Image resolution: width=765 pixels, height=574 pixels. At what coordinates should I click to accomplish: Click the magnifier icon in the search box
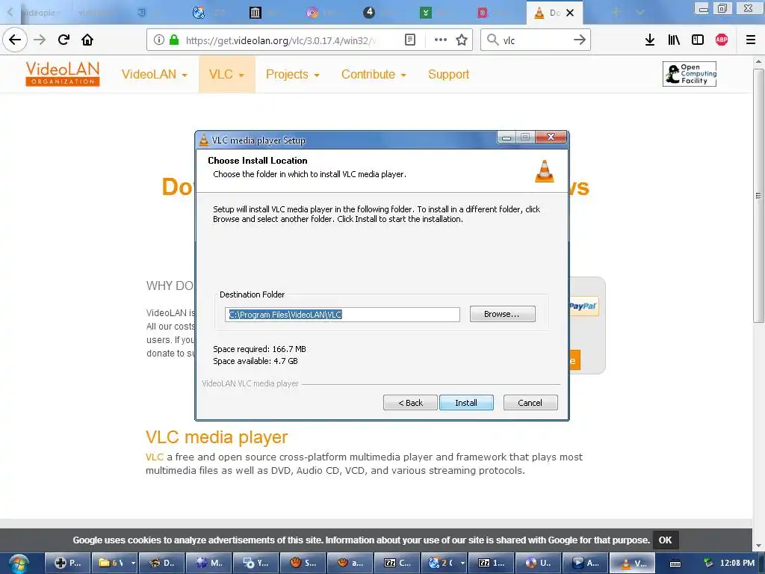(x=493, y=40)
